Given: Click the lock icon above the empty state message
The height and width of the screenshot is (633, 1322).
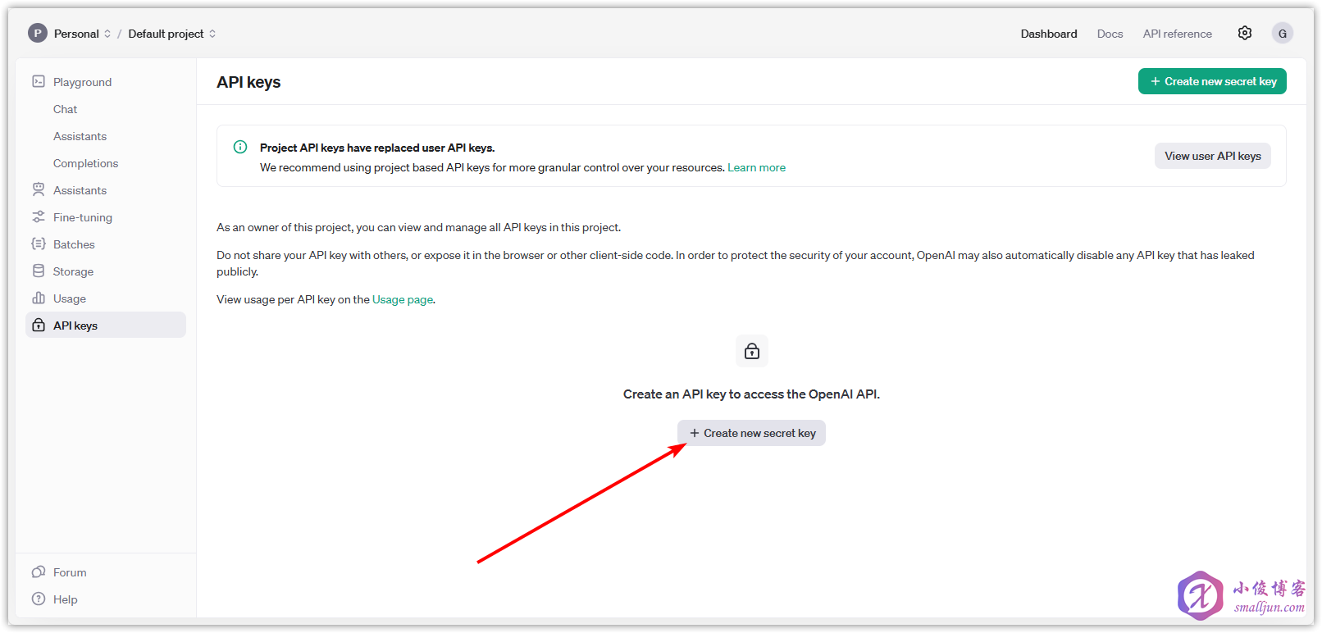Looking at the screenshot, I should point(752,351).
